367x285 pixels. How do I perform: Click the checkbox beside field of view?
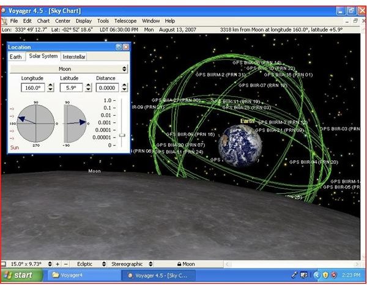click(4, 264)
